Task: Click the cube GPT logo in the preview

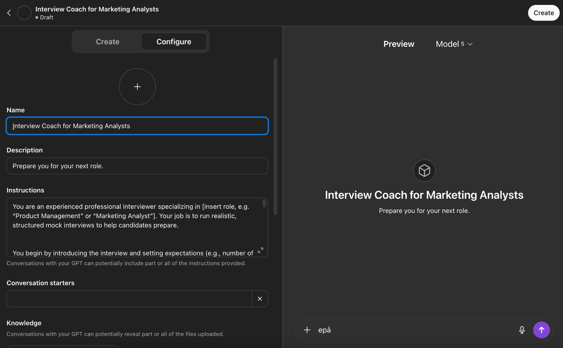Action: point(424,171)
